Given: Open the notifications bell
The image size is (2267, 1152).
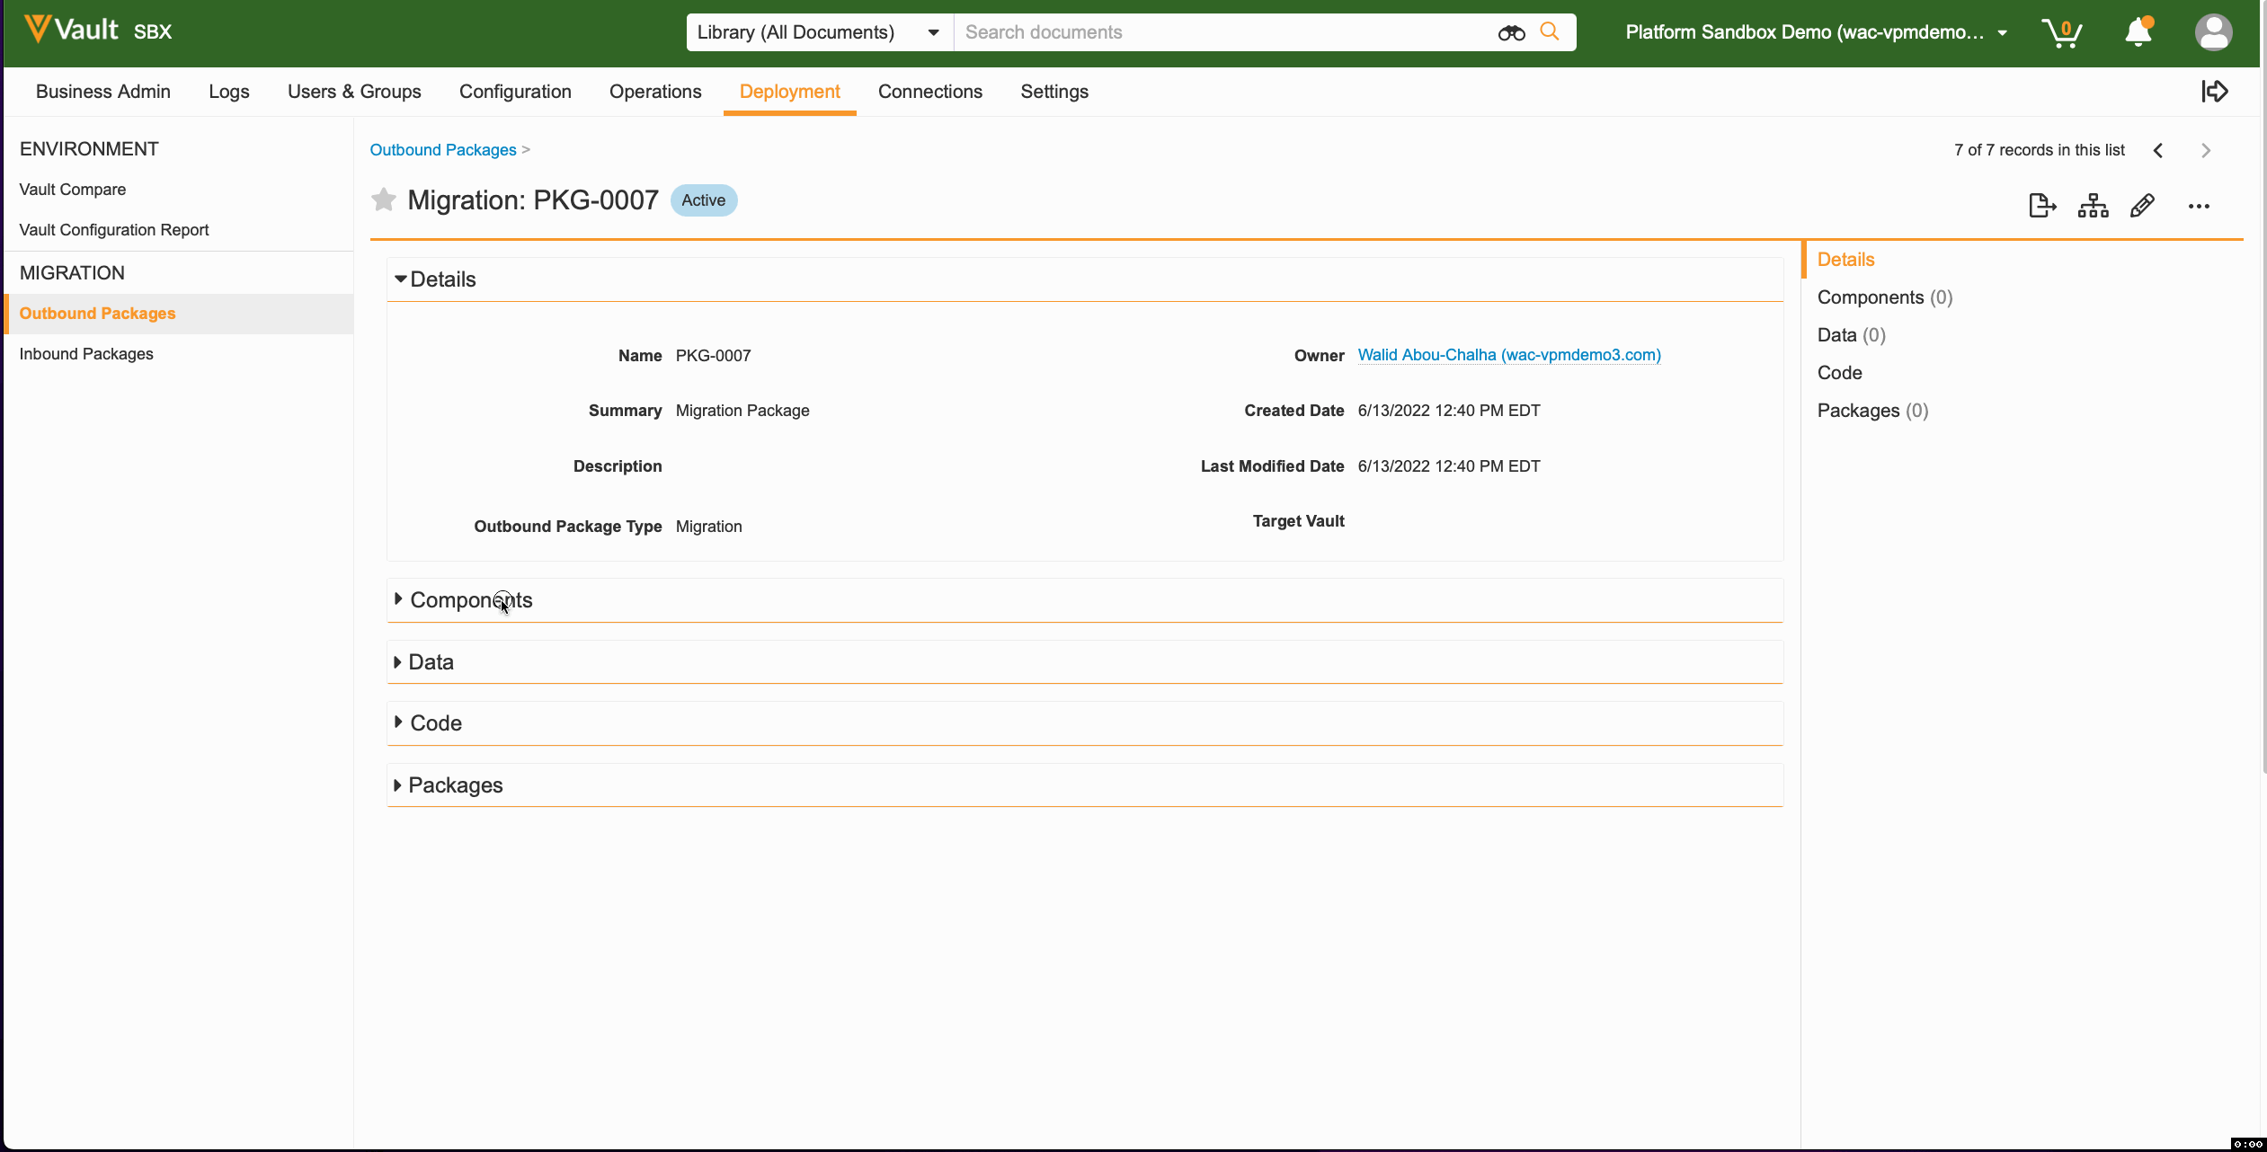Looking at the screenshot, I should (2138, 32).
